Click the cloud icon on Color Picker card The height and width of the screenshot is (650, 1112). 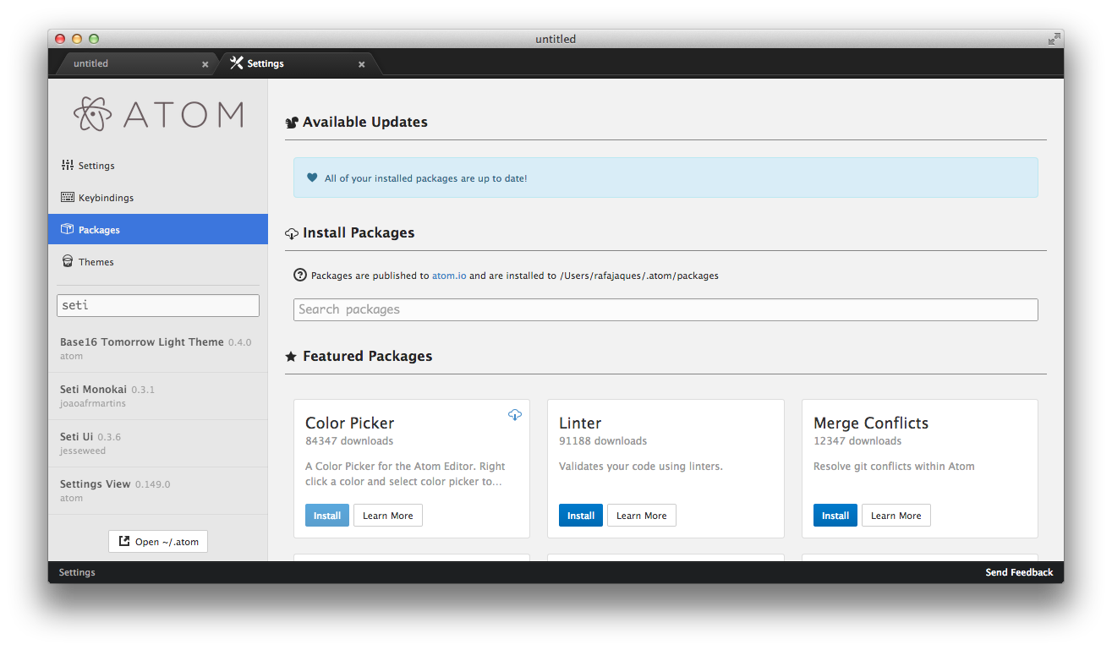(515, 414)
